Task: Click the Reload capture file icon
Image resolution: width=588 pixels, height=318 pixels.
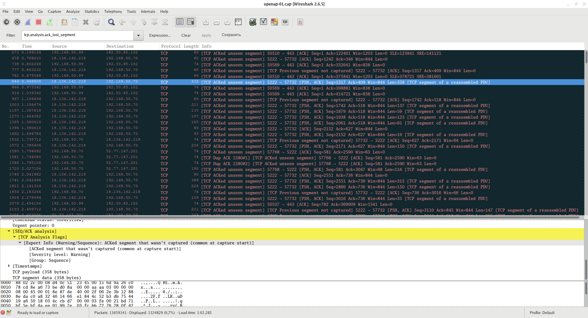Action: [x=97, y=22]
